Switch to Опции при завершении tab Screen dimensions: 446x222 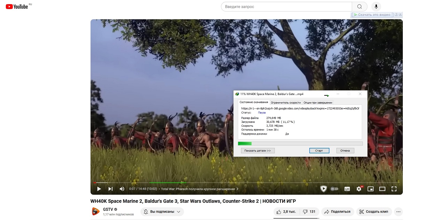318,103
